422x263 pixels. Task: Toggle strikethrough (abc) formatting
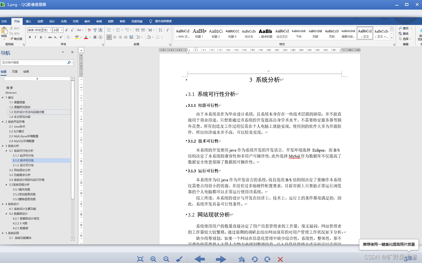click(x=50, y=37)
